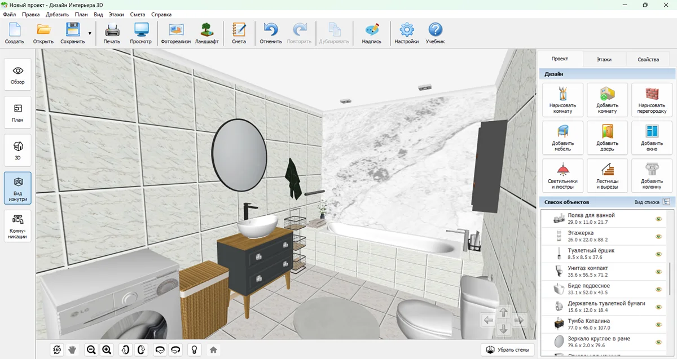The image size is (677, 359).
Task: Open the Справка menu
Action: [162, 14]
